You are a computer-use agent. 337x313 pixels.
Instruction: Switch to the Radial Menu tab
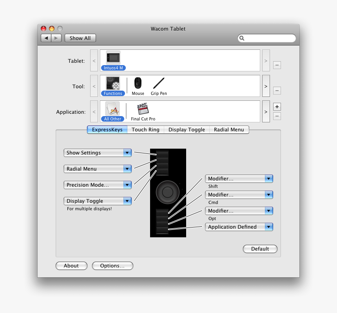click(x=229, y=130)
